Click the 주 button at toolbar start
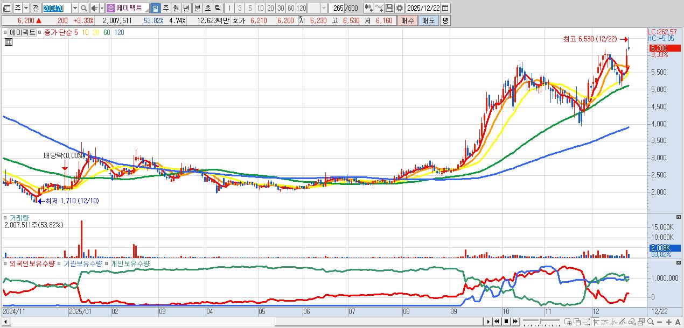This screenshot has width=684, height=328. point(17,8)
